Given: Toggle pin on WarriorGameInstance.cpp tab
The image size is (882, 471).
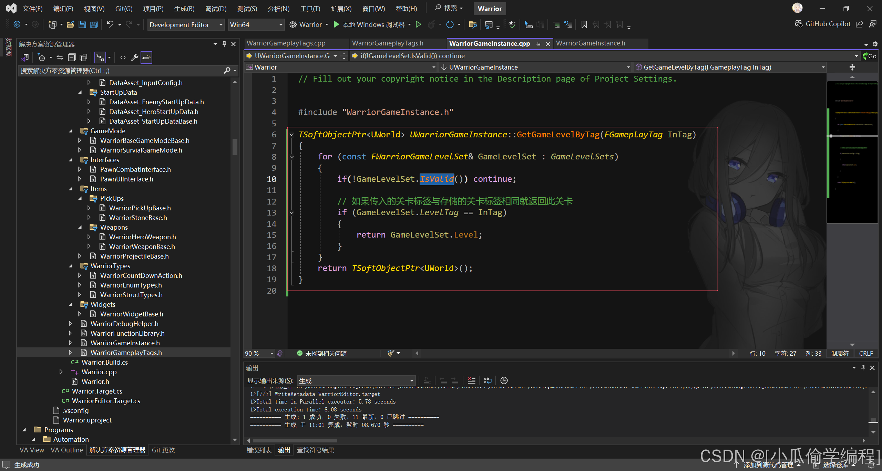Looking at the screenshot, I should 538,44.
